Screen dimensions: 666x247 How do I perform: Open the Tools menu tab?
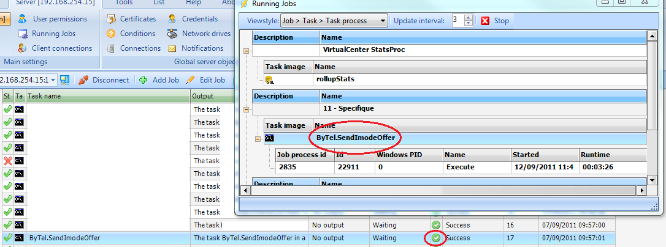(124, 2)
